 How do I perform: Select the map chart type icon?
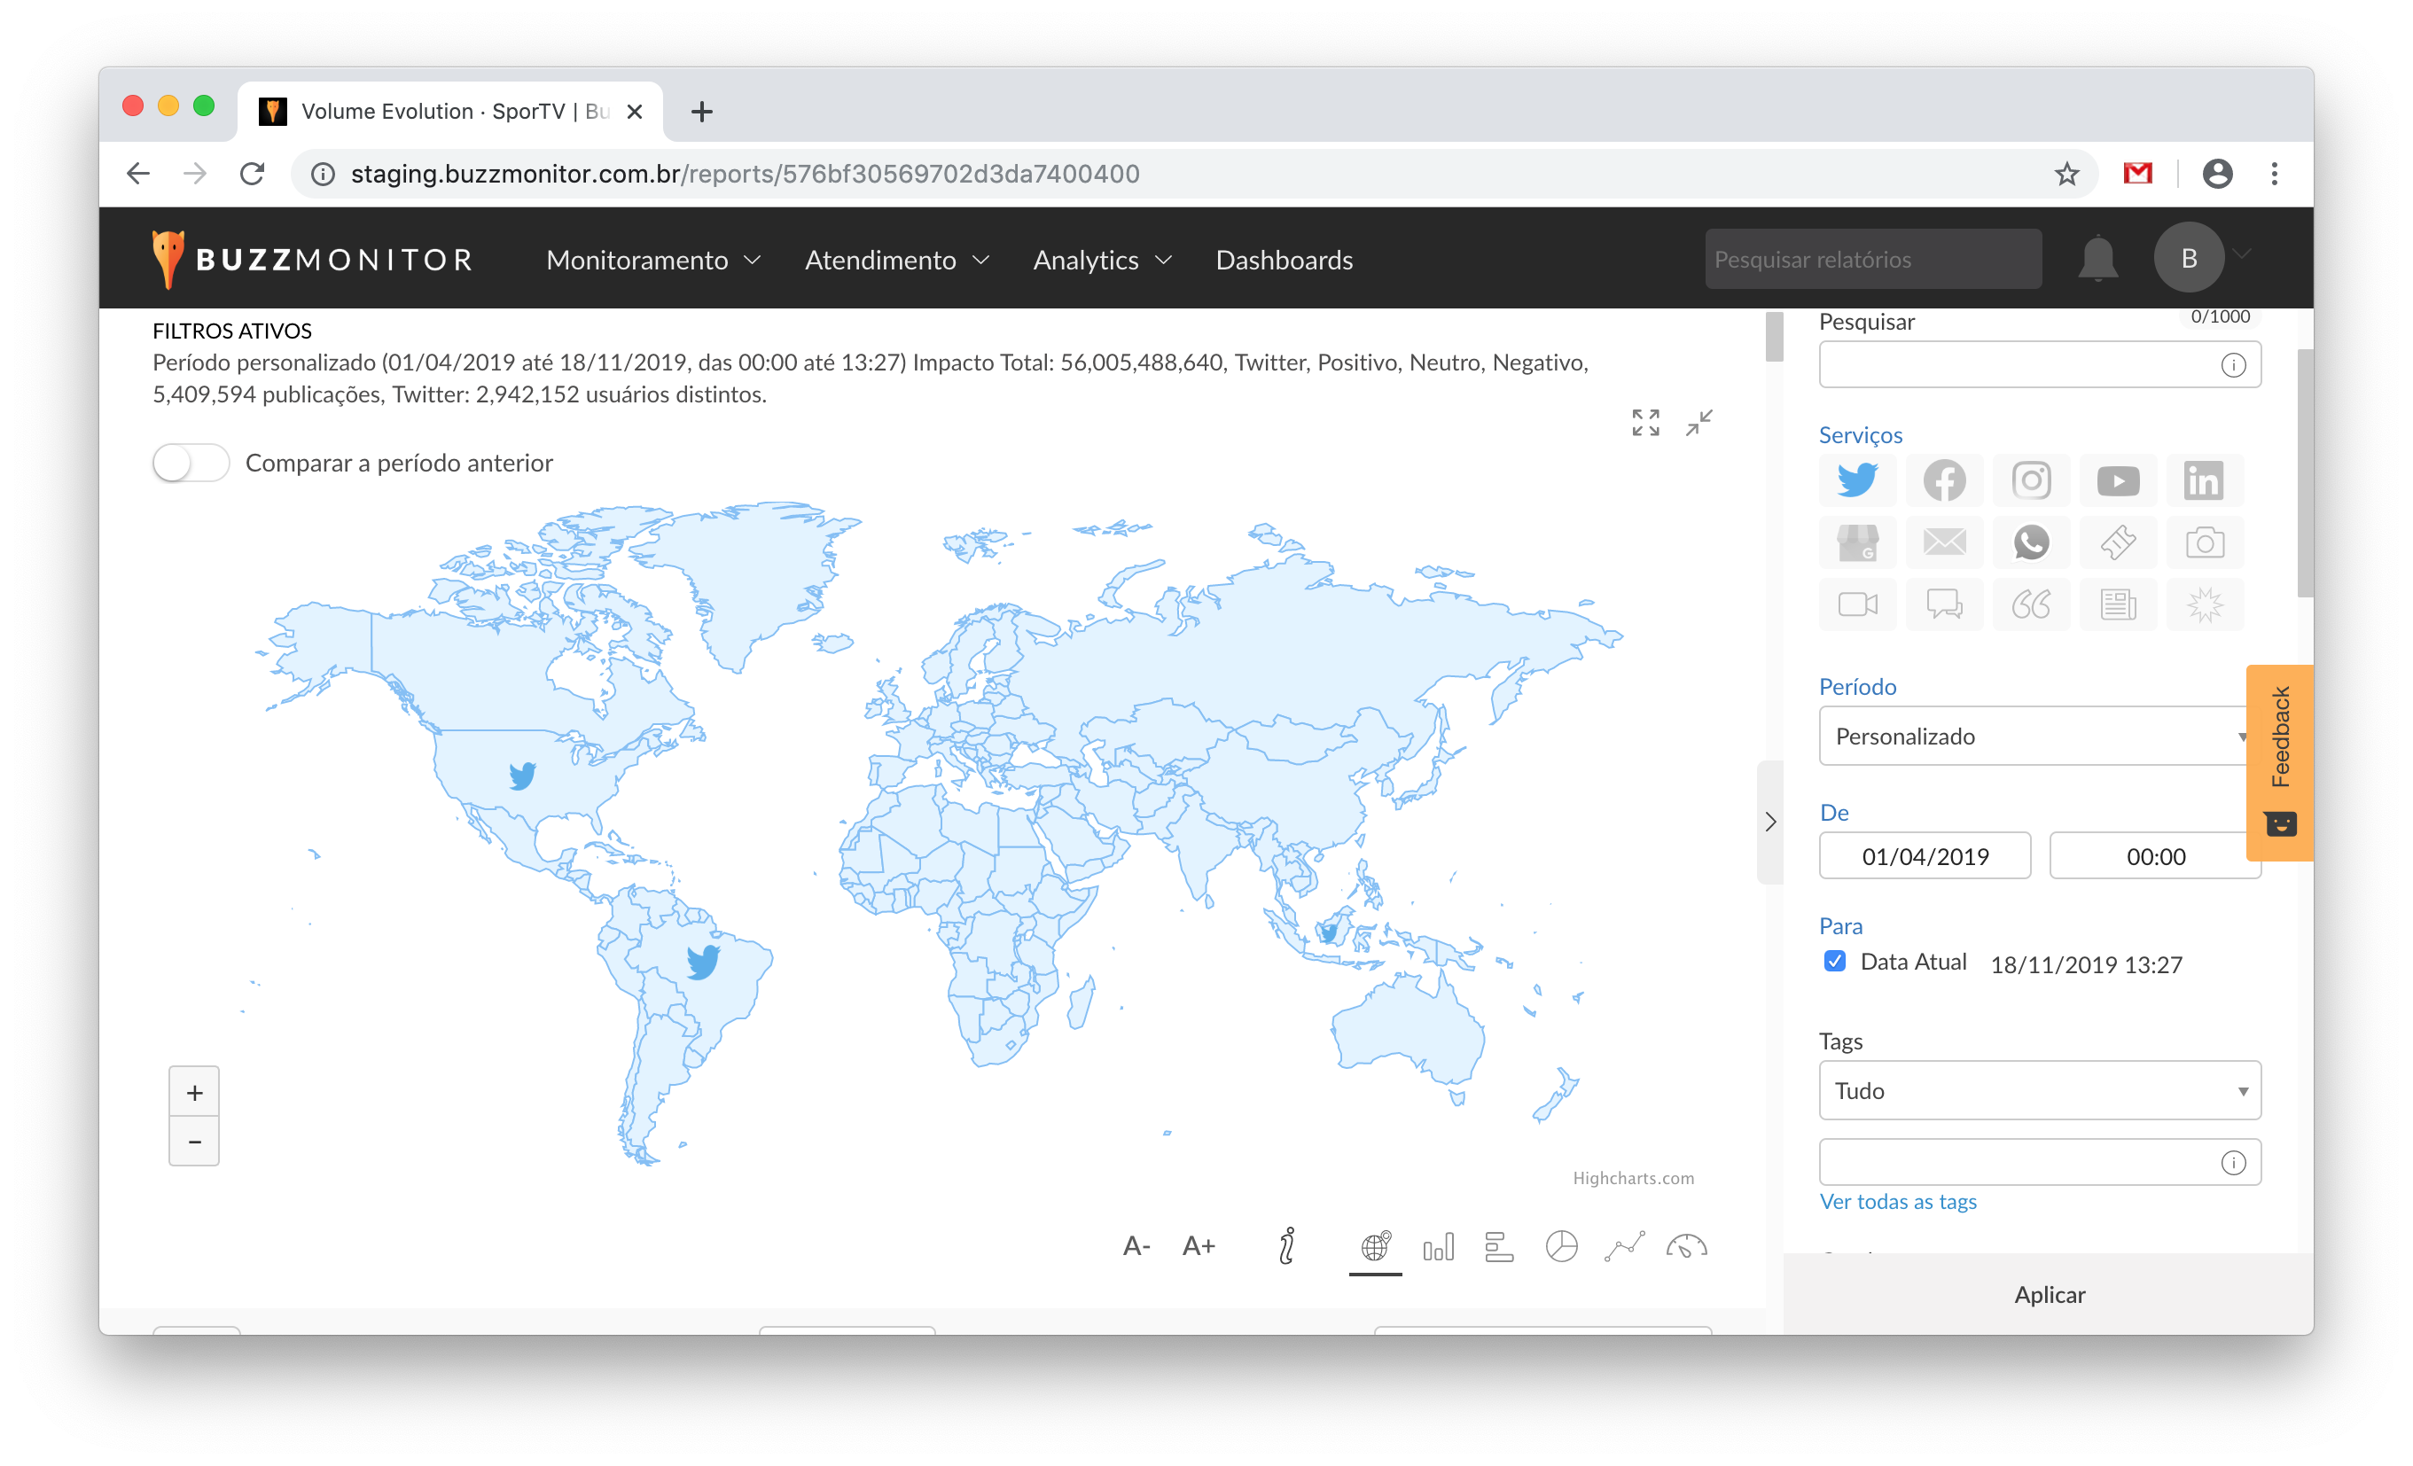point(1375,1245)
